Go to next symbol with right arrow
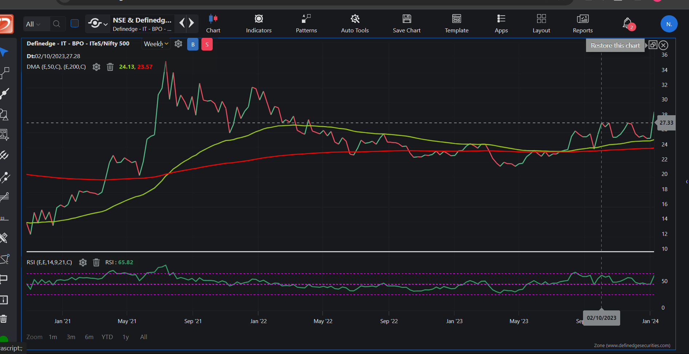Image resolution: width=689 pixels, height=354 pixels. coord(191,24)
